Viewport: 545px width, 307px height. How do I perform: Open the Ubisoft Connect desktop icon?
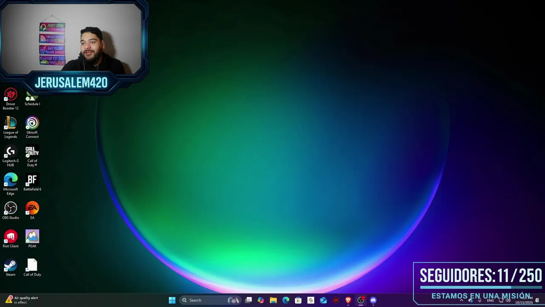pyautogui.click(x=32, y=127)
